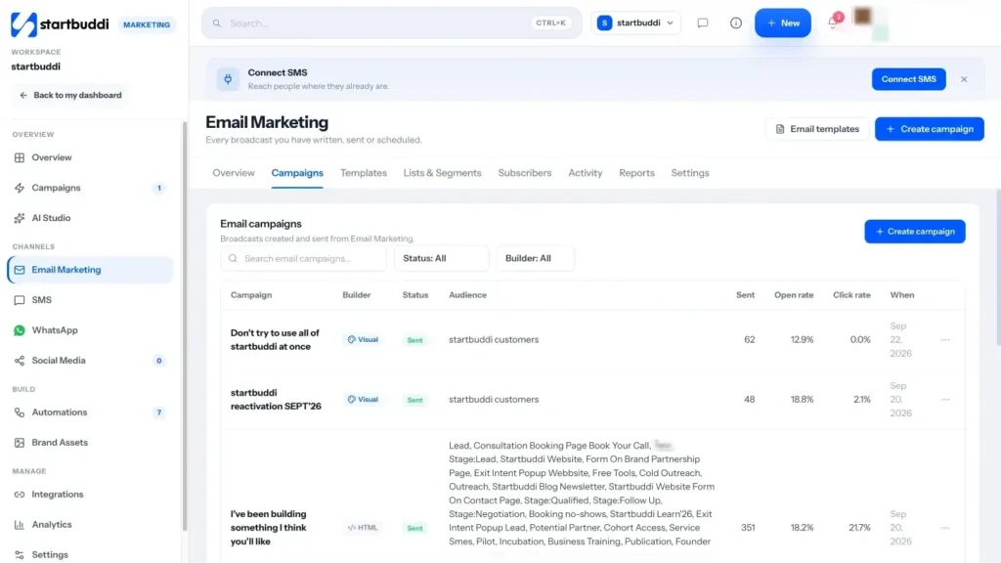Click the Open rate column header
The width and height of the screenshot is (1001, 563).
(x=794, y=295)
